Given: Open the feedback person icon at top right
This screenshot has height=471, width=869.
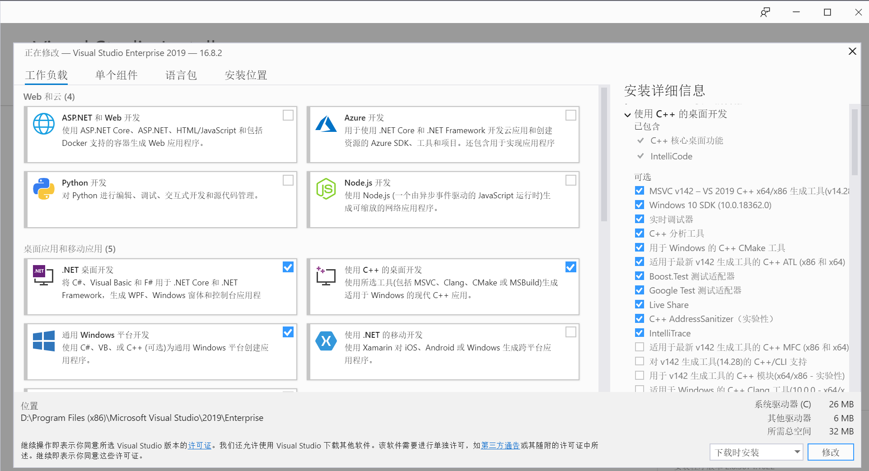Looking at the screenshot, I should tap(764, 12).
